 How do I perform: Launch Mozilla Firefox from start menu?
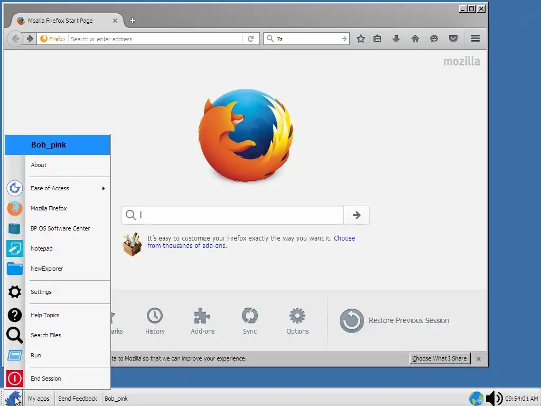pyautogui.click(x=58, y=208)
